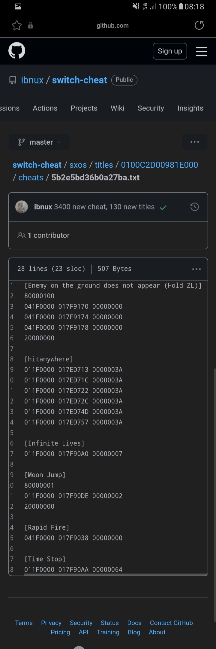The height and width of the screenshot is (649, 216).
Task: Open the Pricing footer link
Action: click(60, 632)
